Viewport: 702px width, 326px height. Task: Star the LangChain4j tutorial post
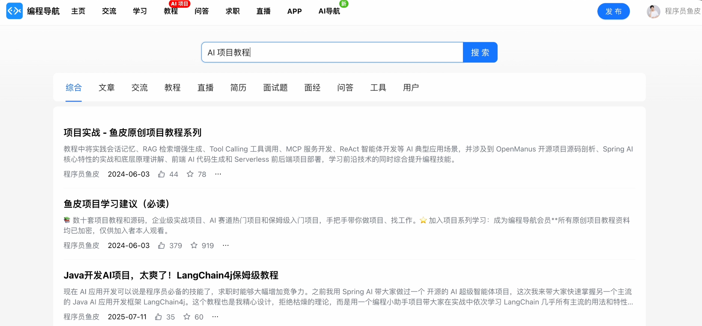pos(187,317)
